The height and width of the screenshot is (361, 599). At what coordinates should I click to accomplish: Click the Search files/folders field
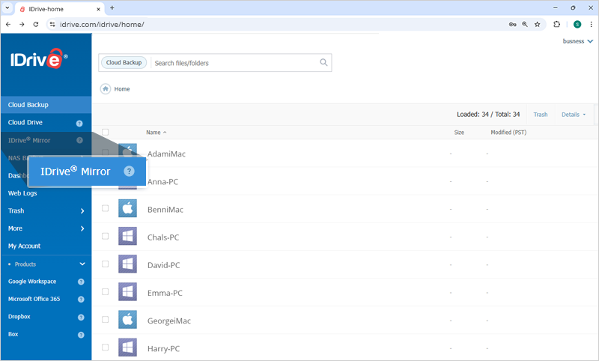pos(235,63)
